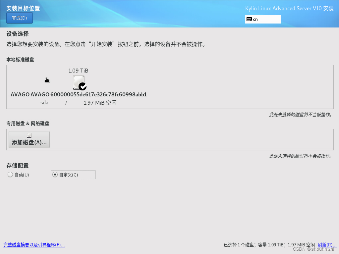Open 完整磁盘摘要以及引导程序(F)... link

tap(34, 245)
